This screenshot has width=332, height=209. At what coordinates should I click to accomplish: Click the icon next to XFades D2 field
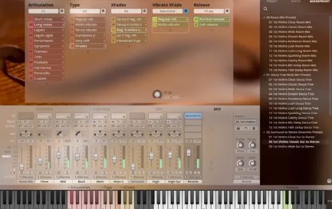[147, 10]
